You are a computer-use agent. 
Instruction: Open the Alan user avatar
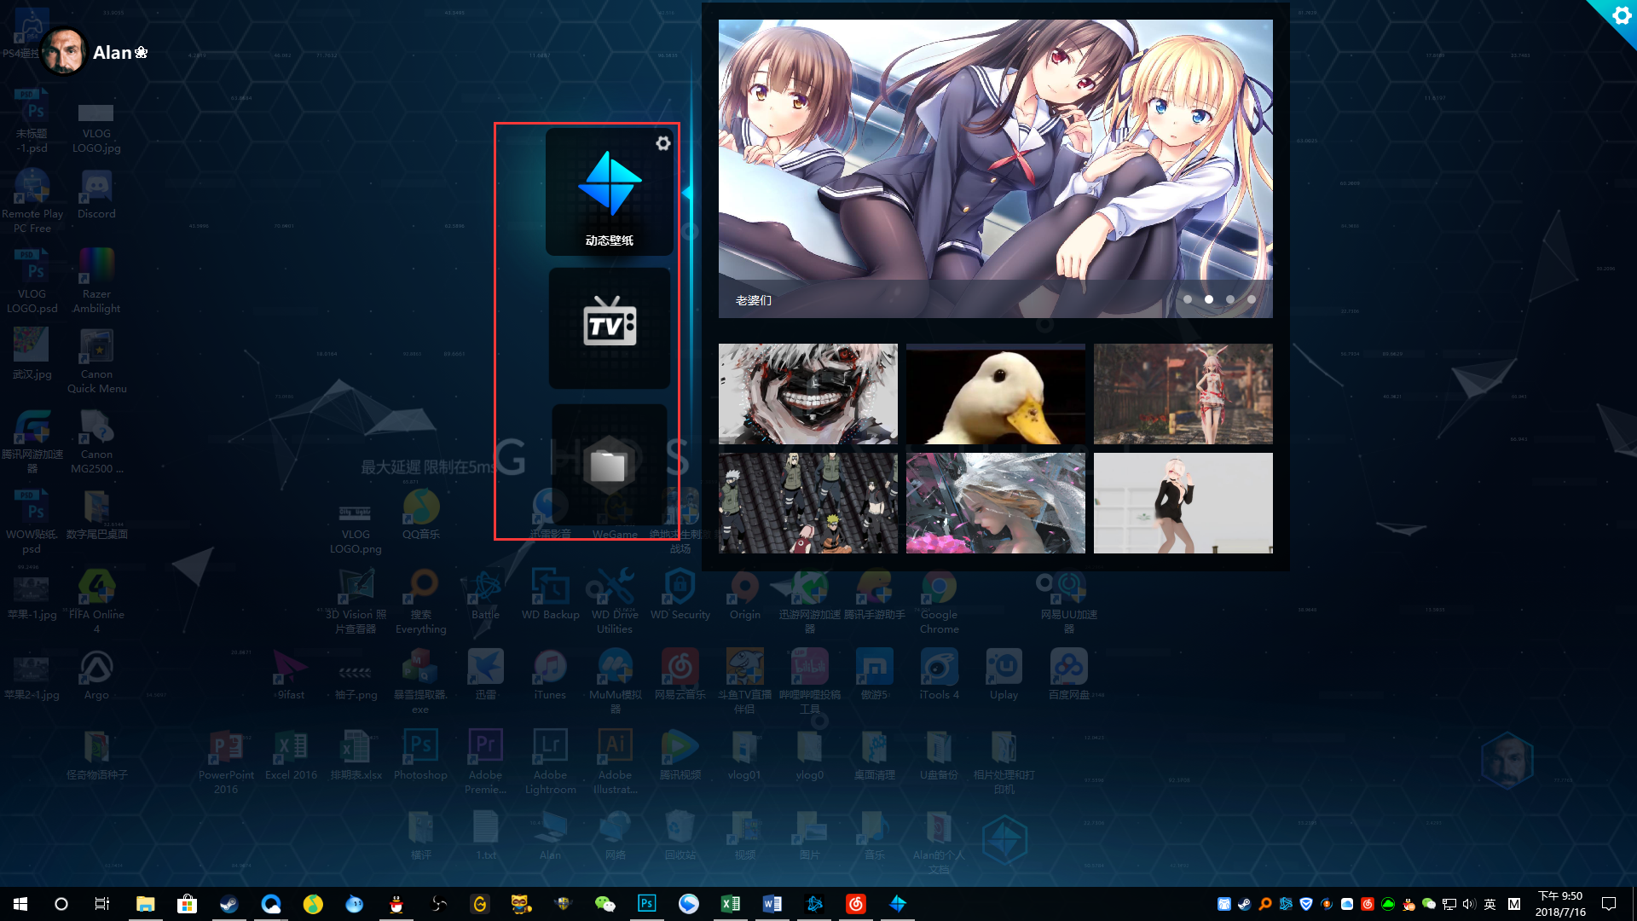pos(63,51)
